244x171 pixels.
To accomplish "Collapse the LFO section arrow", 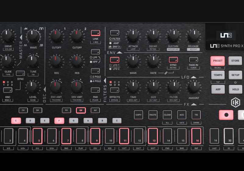I will tap(193, 77).
